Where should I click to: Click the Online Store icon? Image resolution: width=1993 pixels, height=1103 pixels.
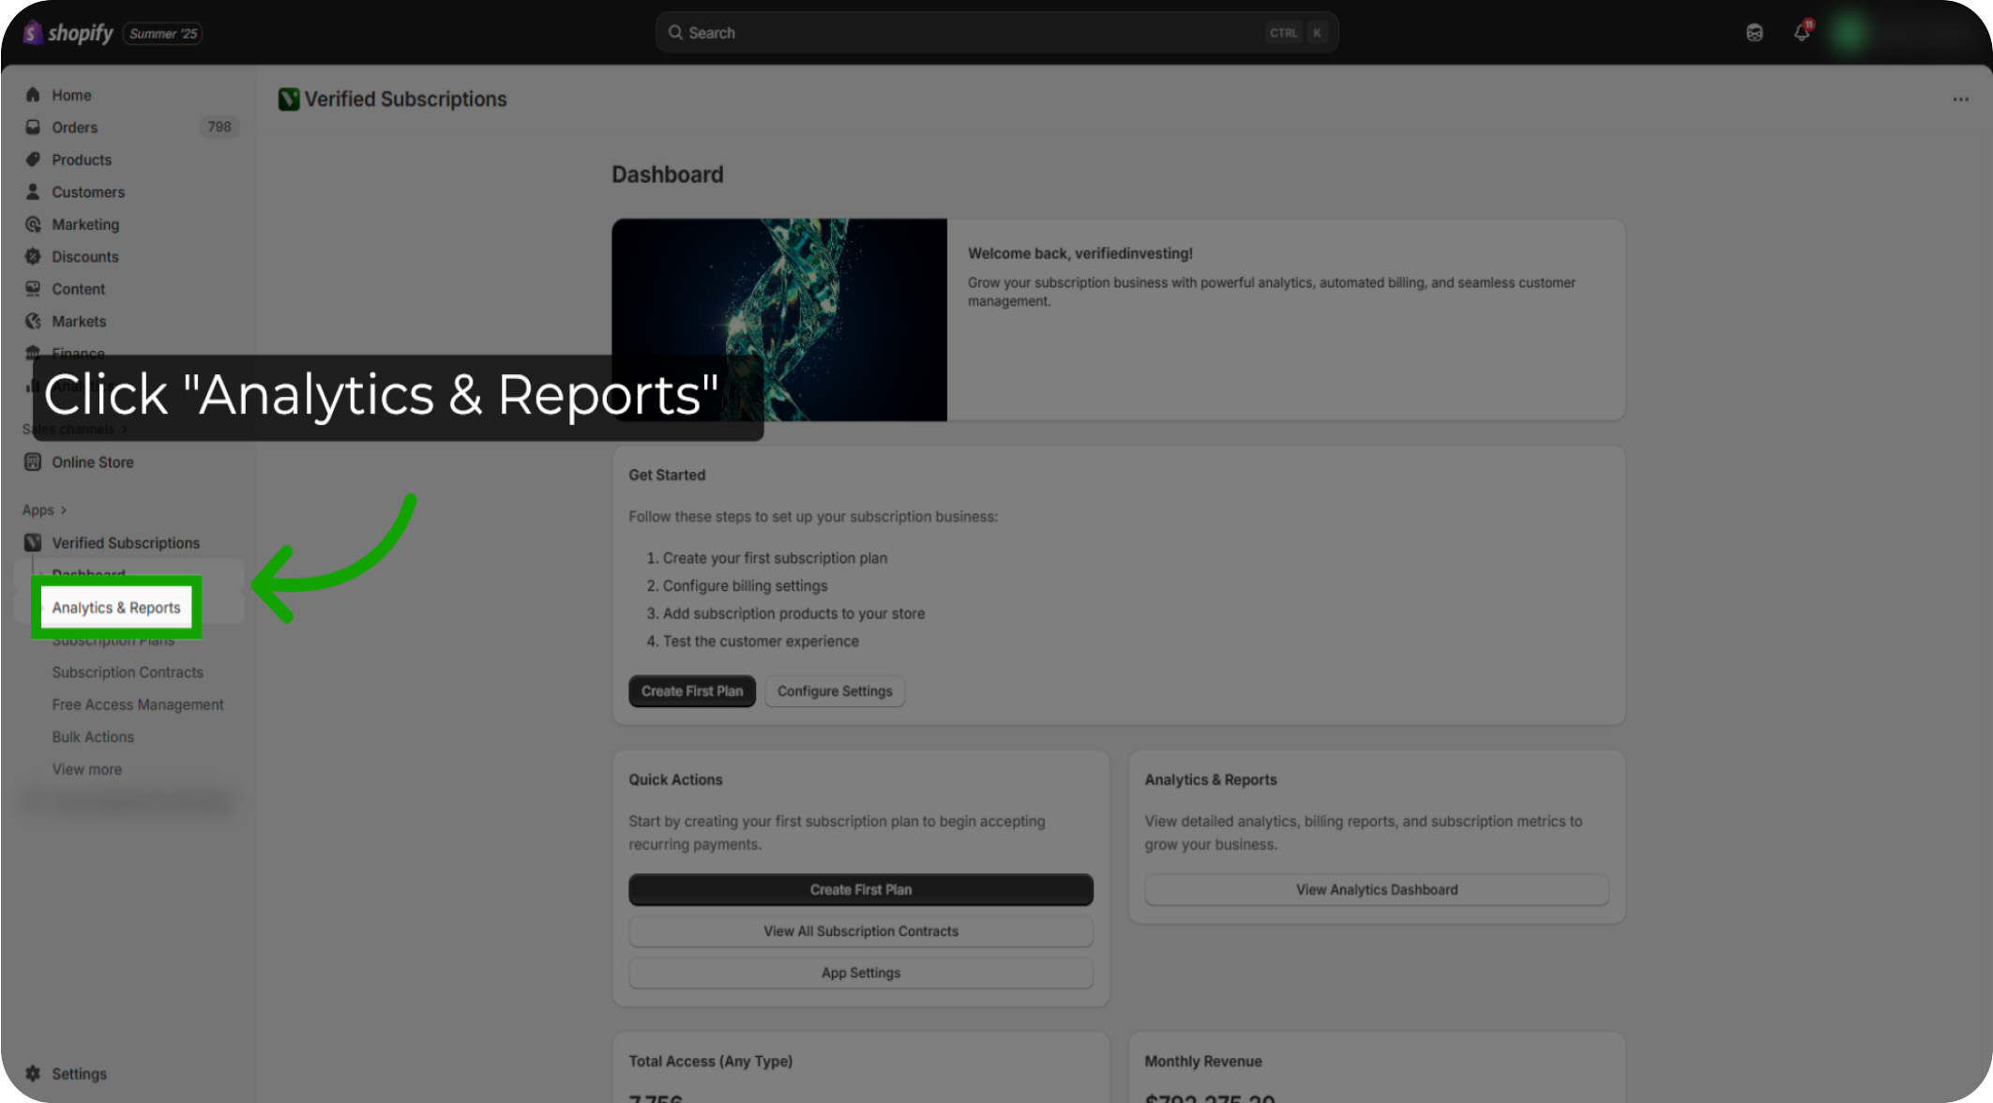33,461
